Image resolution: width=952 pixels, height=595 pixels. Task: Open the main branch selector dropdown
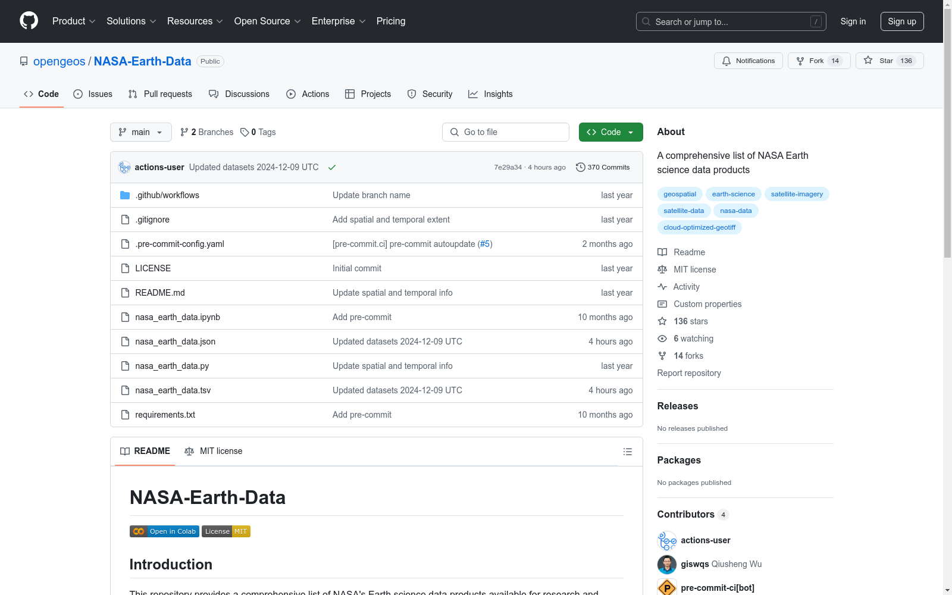pos(141,132)
